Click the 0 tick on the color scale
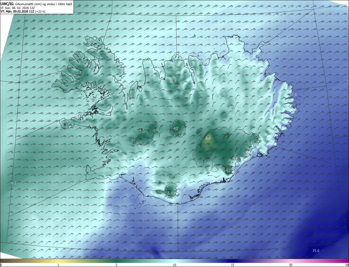Viewport: 349px width, 267px height. pos(1,265)
